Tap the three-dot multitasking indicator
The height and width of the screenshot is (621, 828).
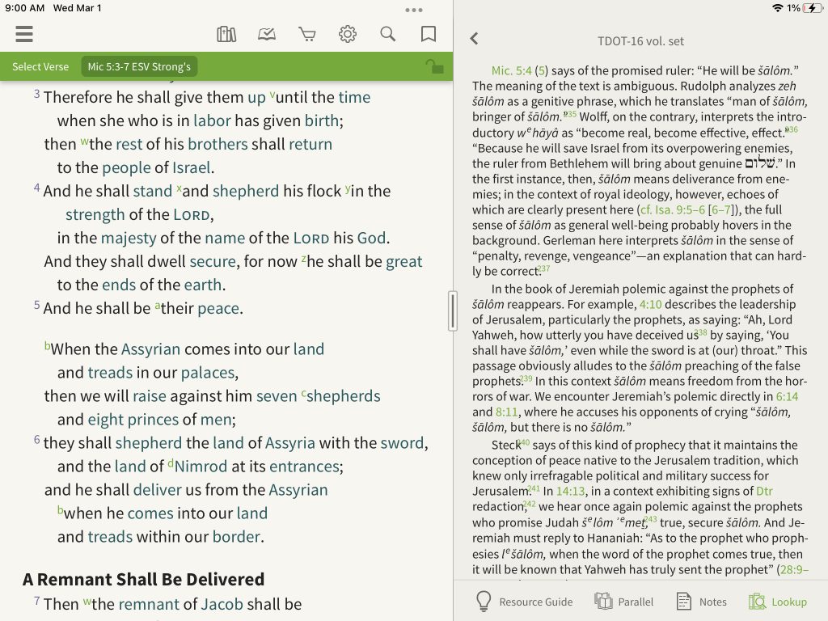pyautogui.click(x=414, y=10)
